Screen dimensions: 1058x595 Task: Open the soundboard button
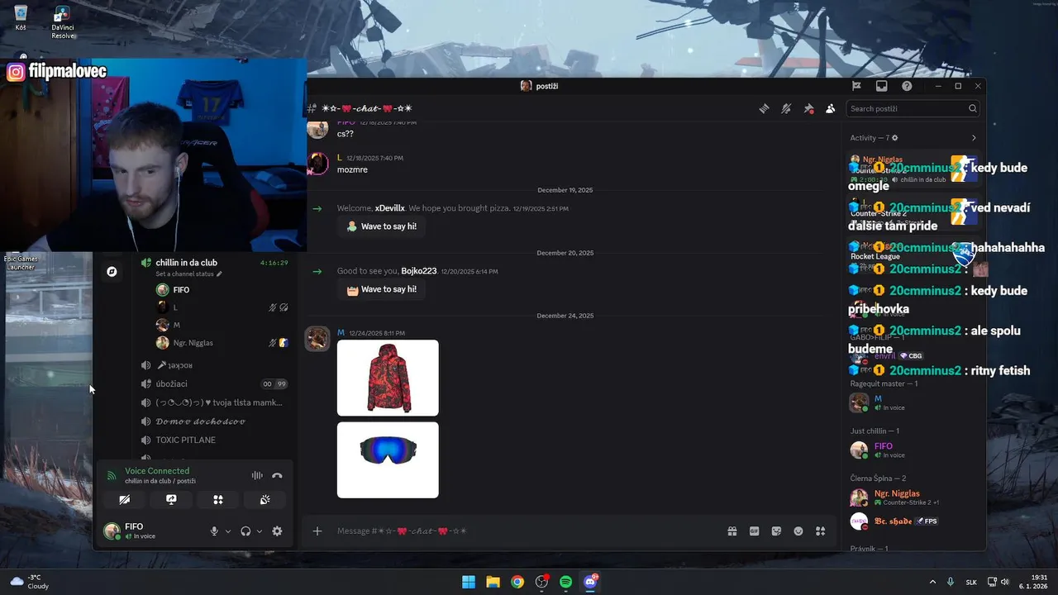click(265, 500)
